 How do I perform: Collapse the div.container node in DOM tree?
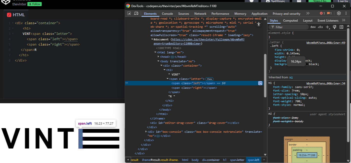pos(162,66)
